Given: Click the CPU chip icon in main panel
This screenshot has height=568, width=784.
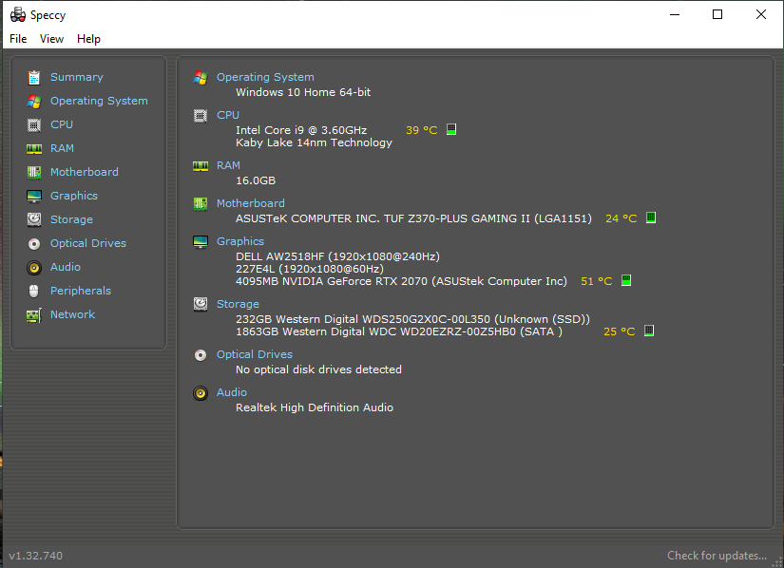Looking at the screenshot, I should [x=201, y=116].
